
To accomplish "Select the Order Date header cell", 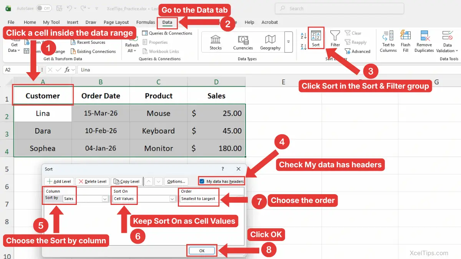I will tap(101, 96).
